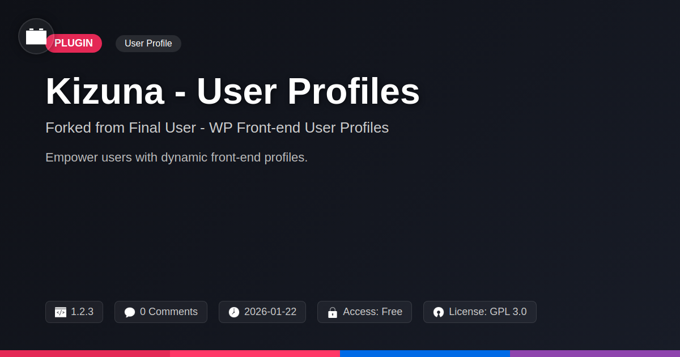This screenshot has height=357, width=680.
Task: Click the description text about dynamic profiles
Action: (x=176, y=157)
